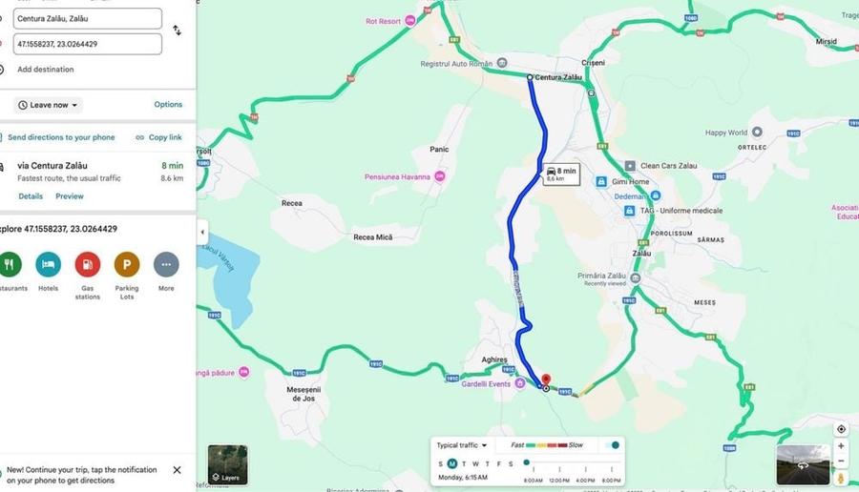This screenshot has width=859, height=492.
Task: Toggle the traffic layer switch off
Action: [x=612, y=445]
